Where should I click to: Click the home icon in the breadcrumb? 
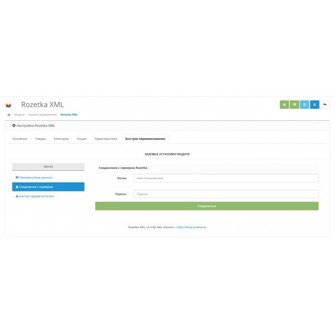pos(9,115)
